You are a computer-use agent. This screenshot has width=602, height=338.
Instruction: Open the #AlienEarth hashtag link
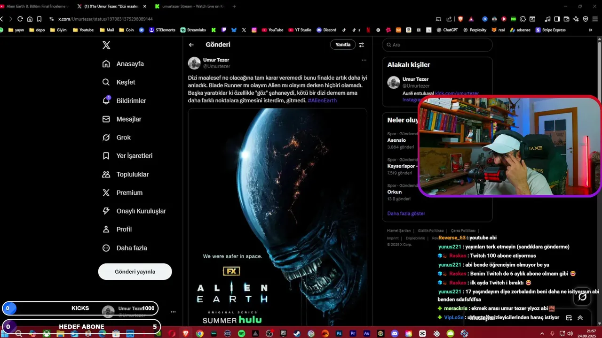pos(322,100)
